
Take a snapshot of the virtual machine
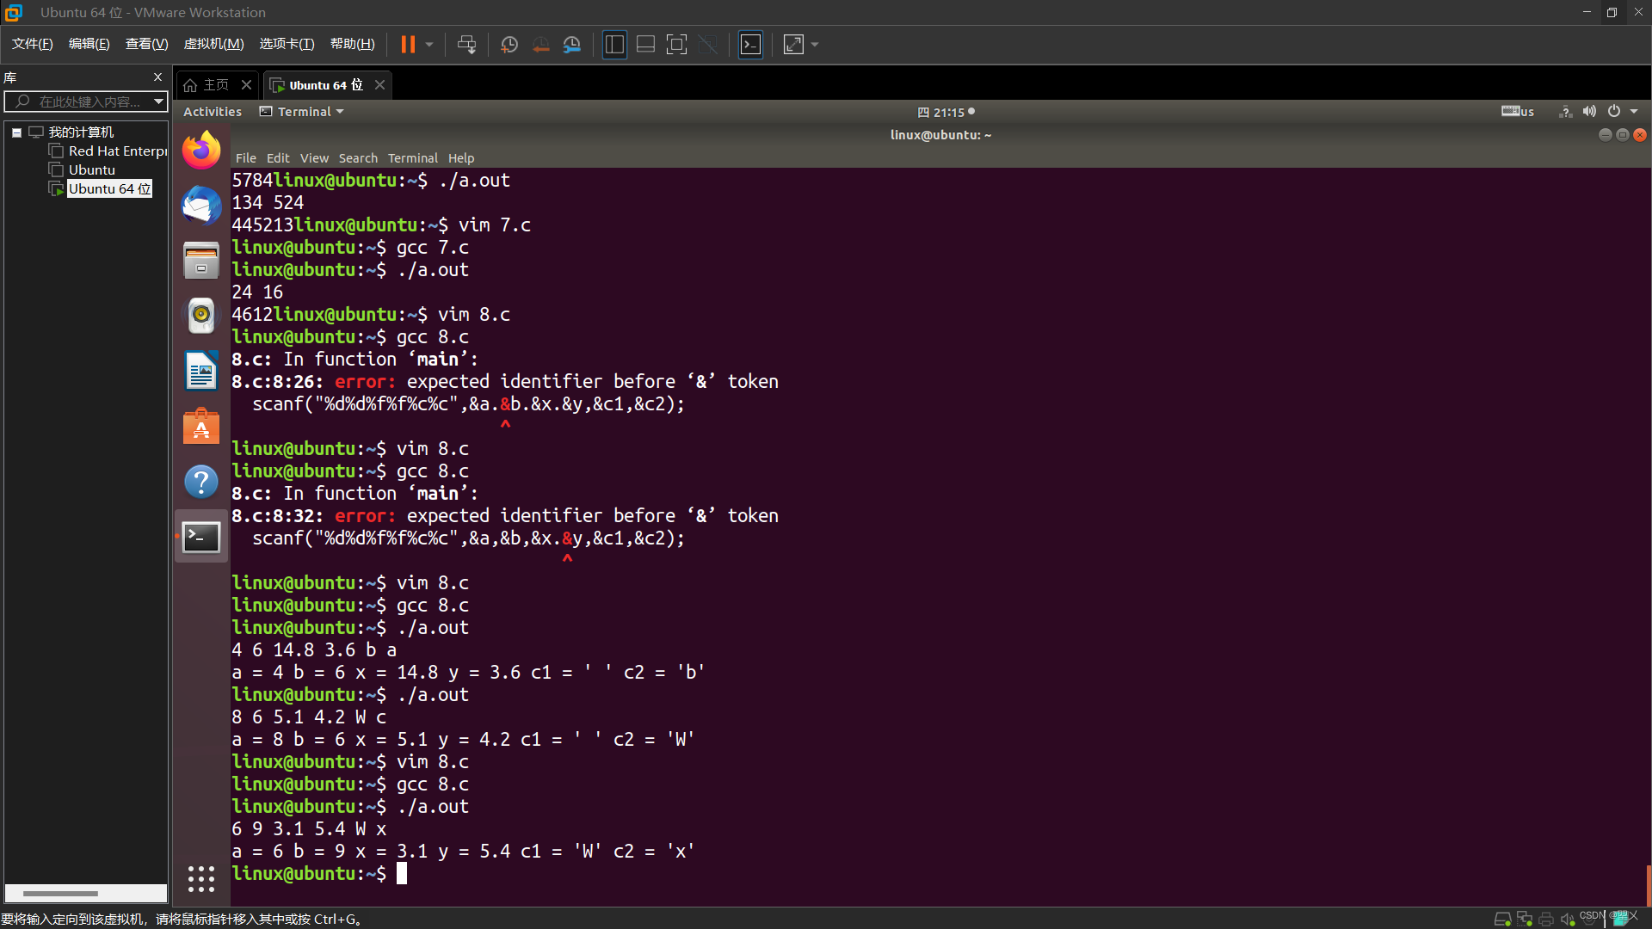[509, 44]
